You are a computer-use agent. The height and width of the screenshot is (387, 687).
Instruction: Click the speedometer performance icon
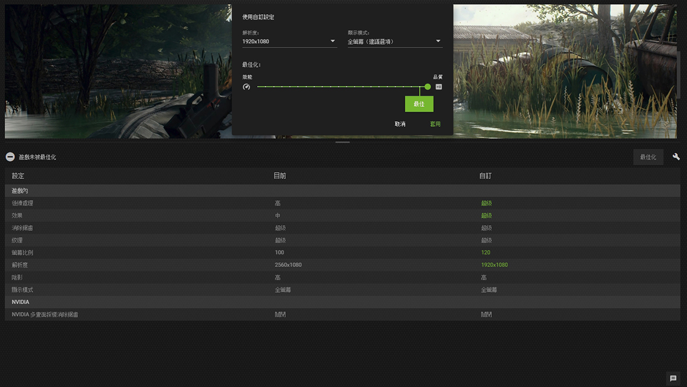246,87
